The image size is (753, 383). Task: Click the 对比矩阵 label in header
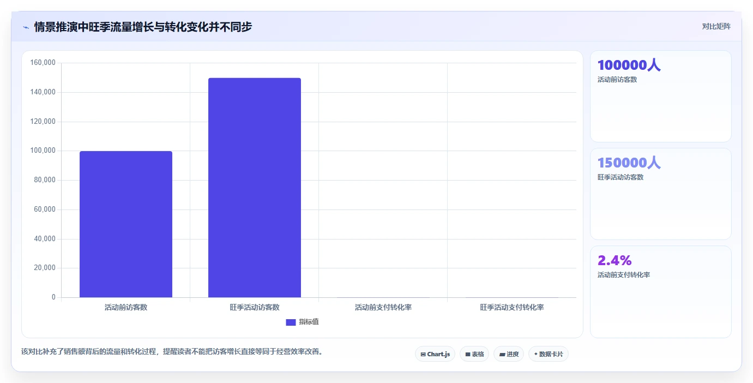pos(716,26)
